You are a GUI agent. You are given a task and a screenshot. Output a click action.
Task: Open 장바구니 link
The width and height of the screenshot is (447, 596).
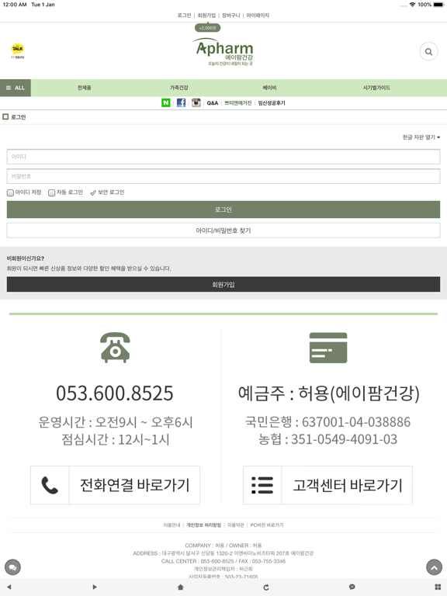230,16
